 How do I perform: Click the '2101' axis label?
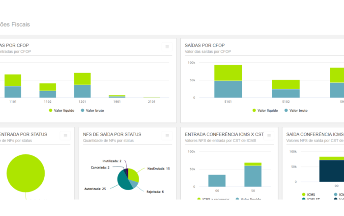pos(151,102)
